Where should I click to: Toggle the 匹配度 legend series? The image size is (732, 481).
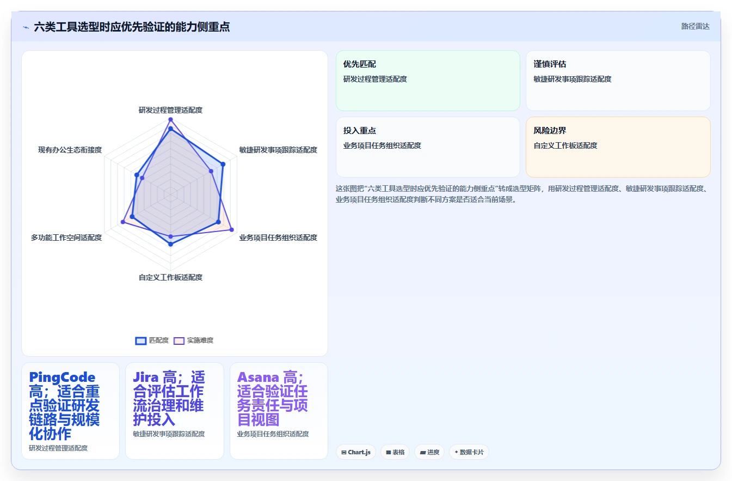[152, 340]
